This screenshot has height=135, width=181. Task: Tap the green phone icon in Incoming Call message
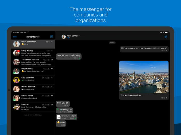coord(58,109)
